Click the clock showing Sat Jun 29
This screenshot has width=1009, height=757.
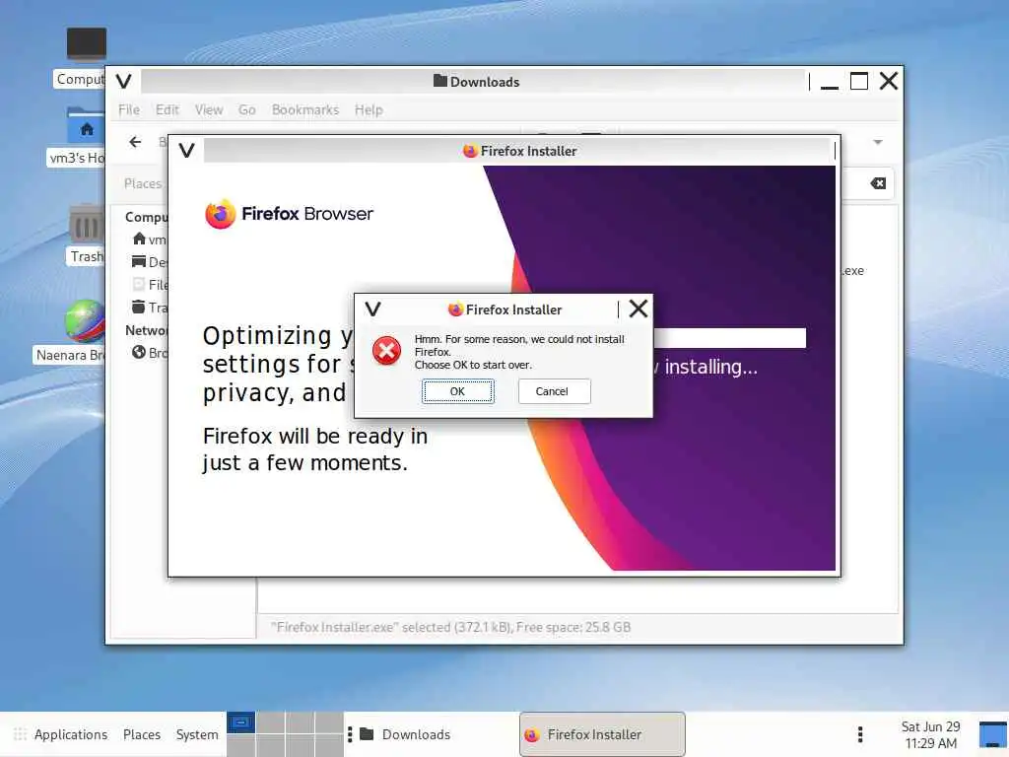pos(930,734)
